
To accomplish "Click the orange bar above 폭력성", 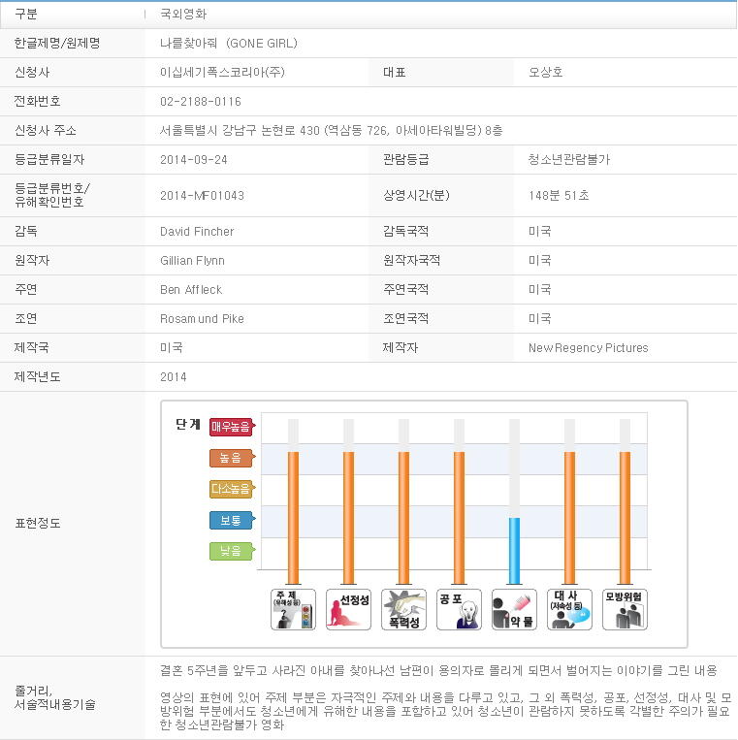I will 403,518.
